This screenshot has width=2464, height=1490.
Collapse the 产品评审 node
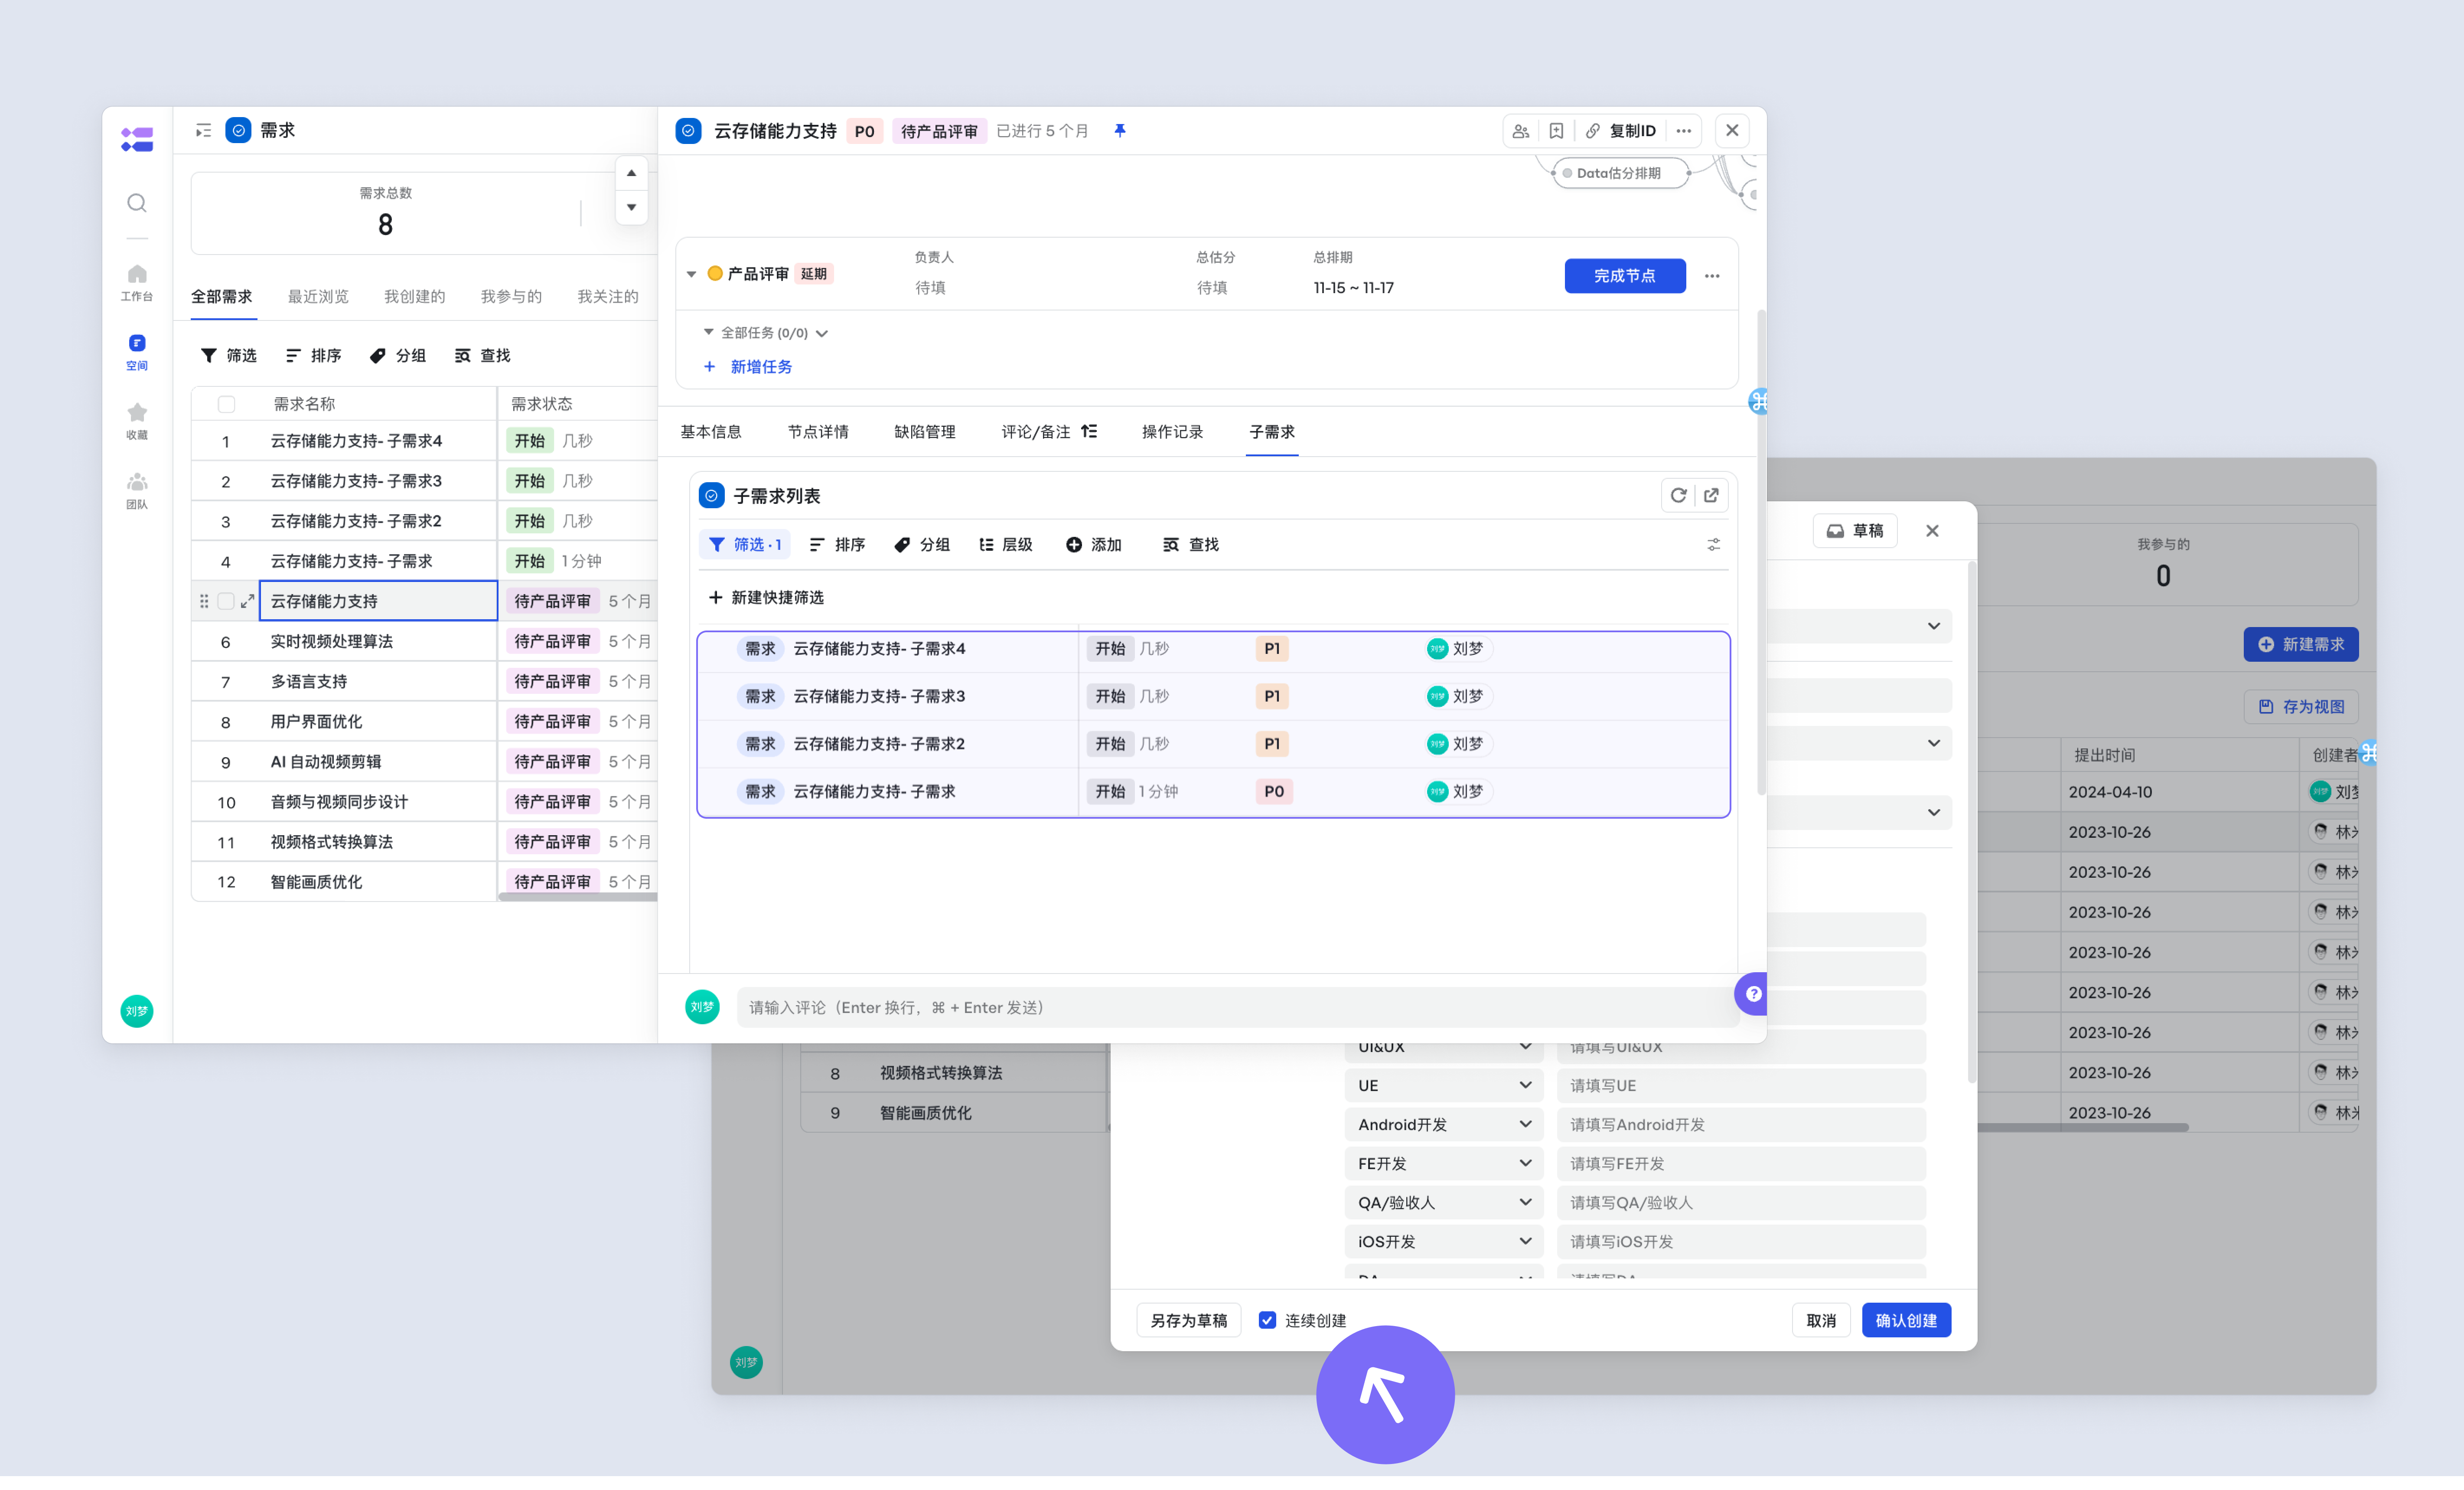pyautogui.click(x=691, y=274)
